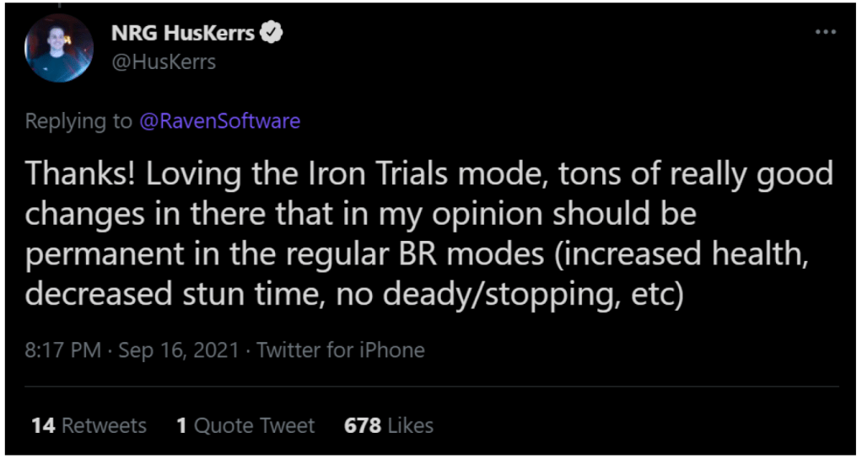Open the 1 Quote Tweet list
The height and width of the screenshot is (459, 862).
point(245,425)
